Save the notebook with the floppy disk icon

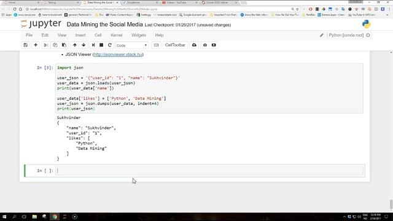click(26, 45)
